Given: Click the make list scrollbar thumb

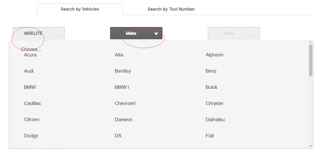Looking at the screenshot, I should tap(311, 60).
